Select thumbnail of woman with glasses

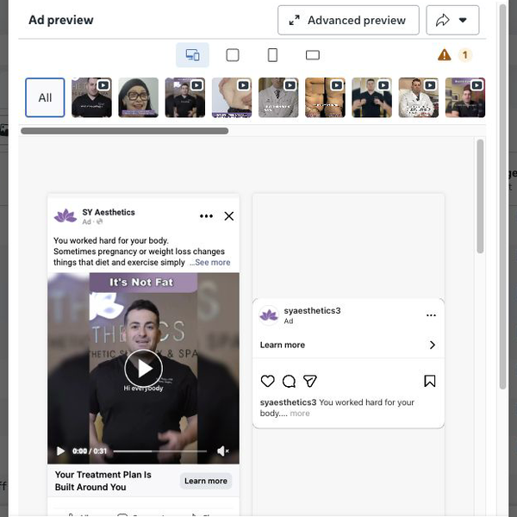[x=138, y=97]
